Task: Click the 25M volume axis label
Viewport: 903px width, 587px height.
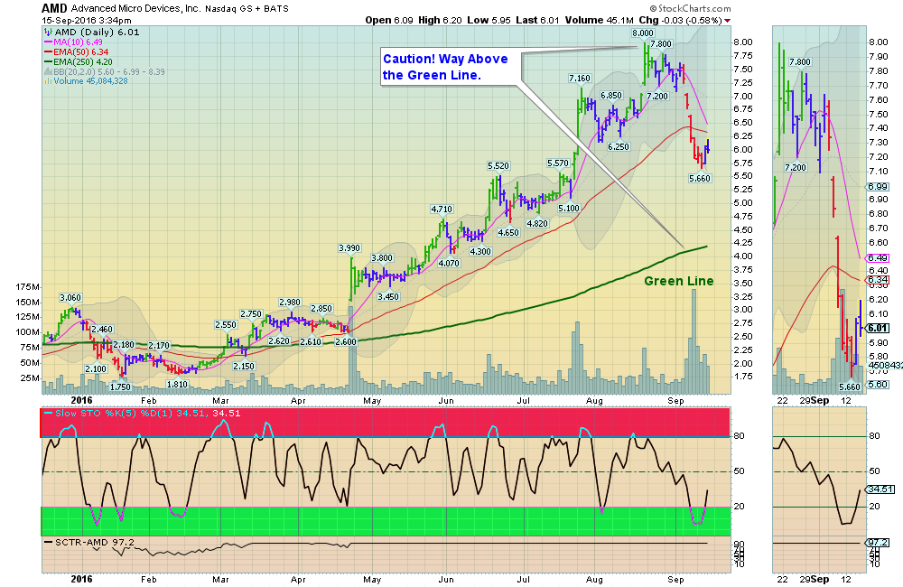Action: 30,377
